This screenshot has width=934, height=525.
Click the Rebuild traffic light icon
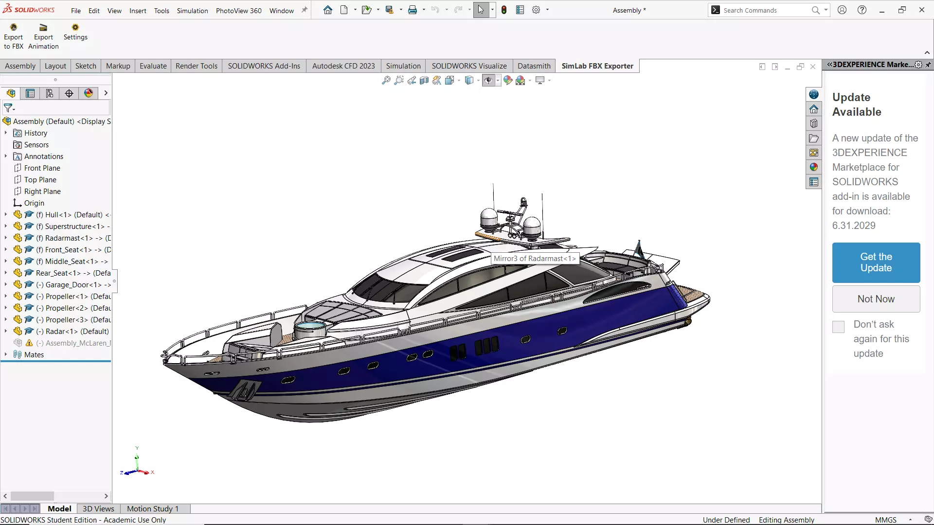click(504, 10)
